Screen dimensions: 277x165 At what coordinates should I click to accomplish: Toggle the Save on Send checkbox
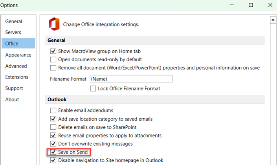click(53, 152)
